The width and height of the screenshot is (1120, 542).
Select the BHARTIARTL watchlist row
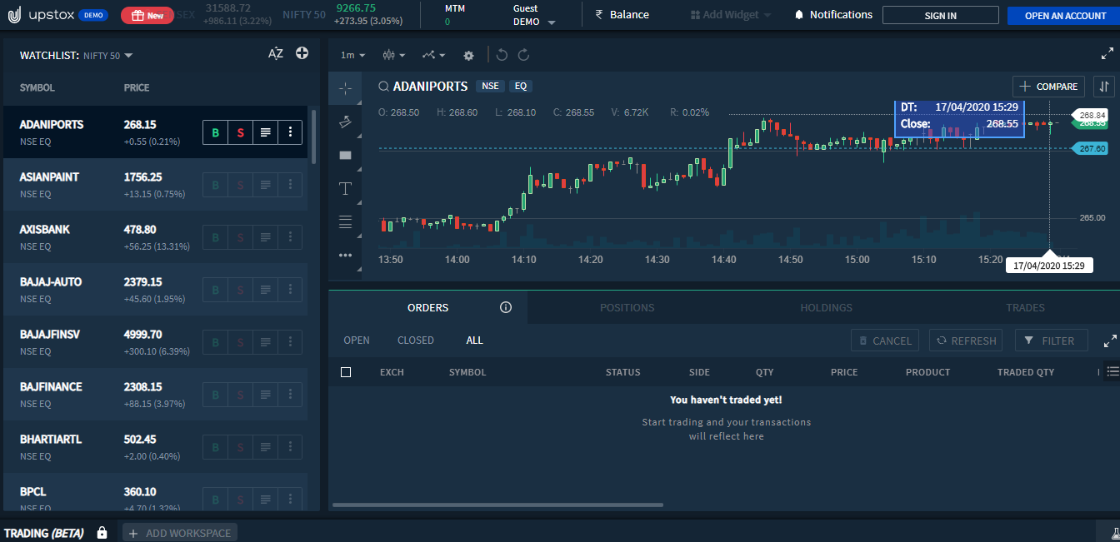pos(156,447)
